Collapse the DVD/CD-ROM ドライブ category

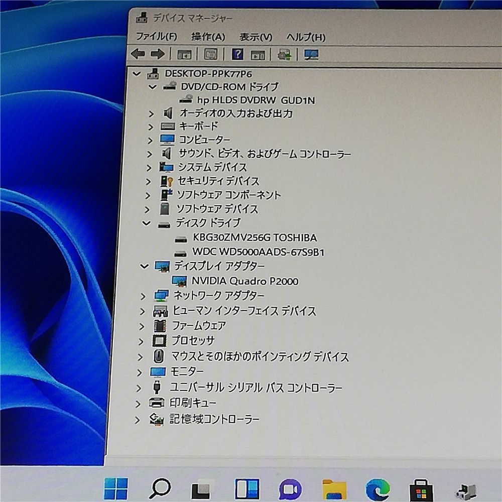(x=153, y=86)
